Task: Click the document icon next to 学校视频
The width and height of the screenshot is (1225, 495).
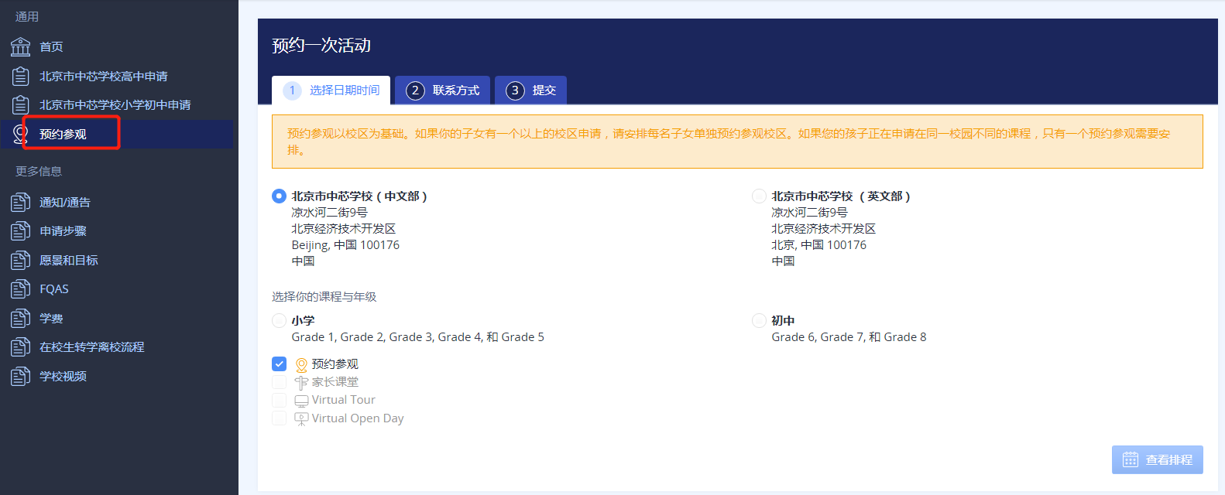Action: (x=20, y=377)
